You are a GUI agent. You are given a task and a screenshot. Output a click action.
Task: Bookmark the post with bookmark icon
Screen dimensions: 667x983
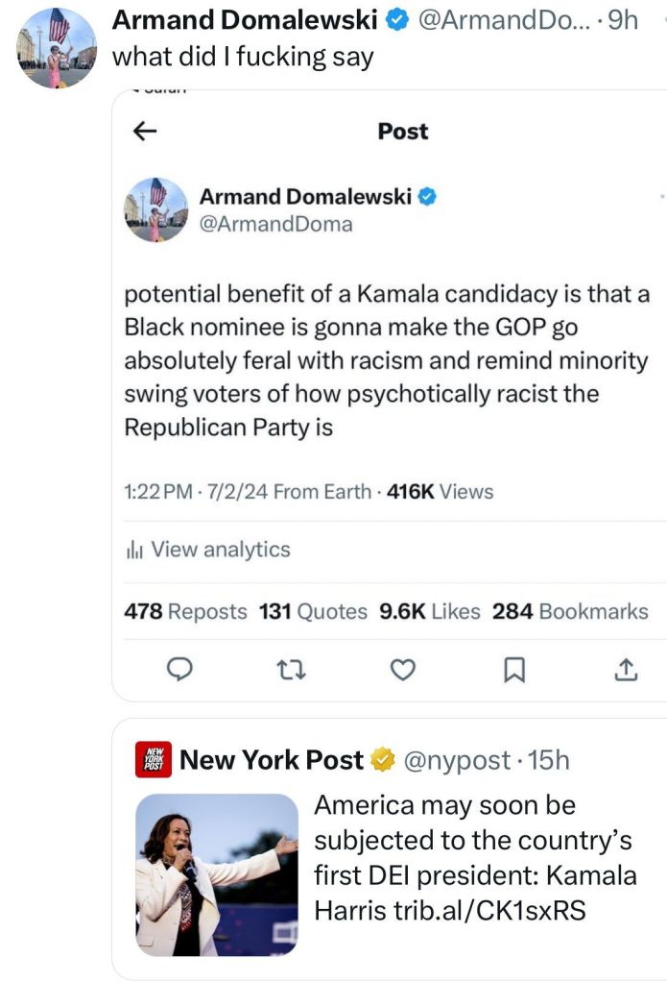(x=514, y=669)
